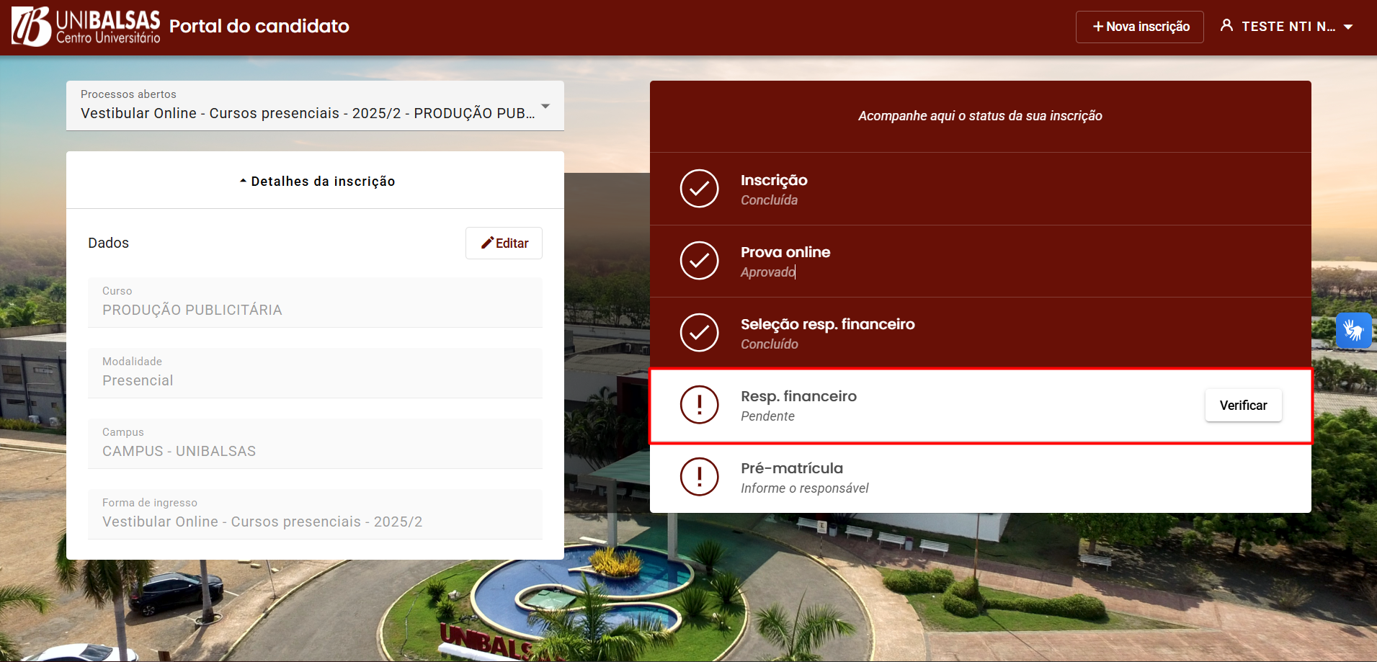Click the Resp. financeiro pending warning icon
Screen dimensions: 1377x662
(x=699, y=405)
